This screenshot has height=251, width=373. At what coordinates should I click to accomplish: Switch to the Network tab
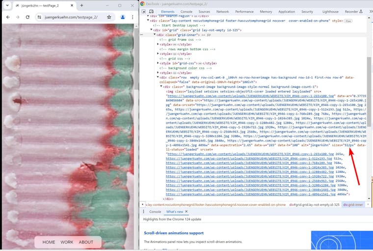222,11
